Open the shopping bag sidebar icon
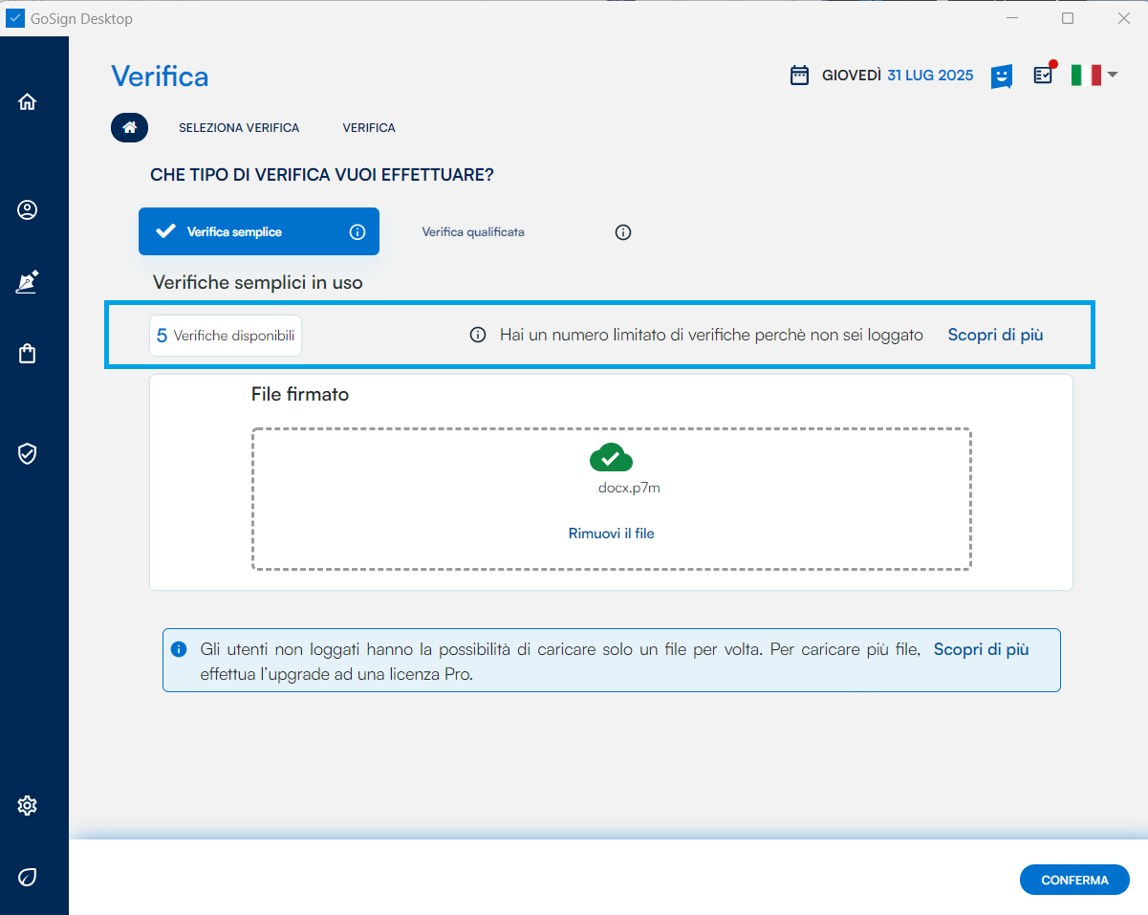The image size is (1148, 915). coord(27,354)
